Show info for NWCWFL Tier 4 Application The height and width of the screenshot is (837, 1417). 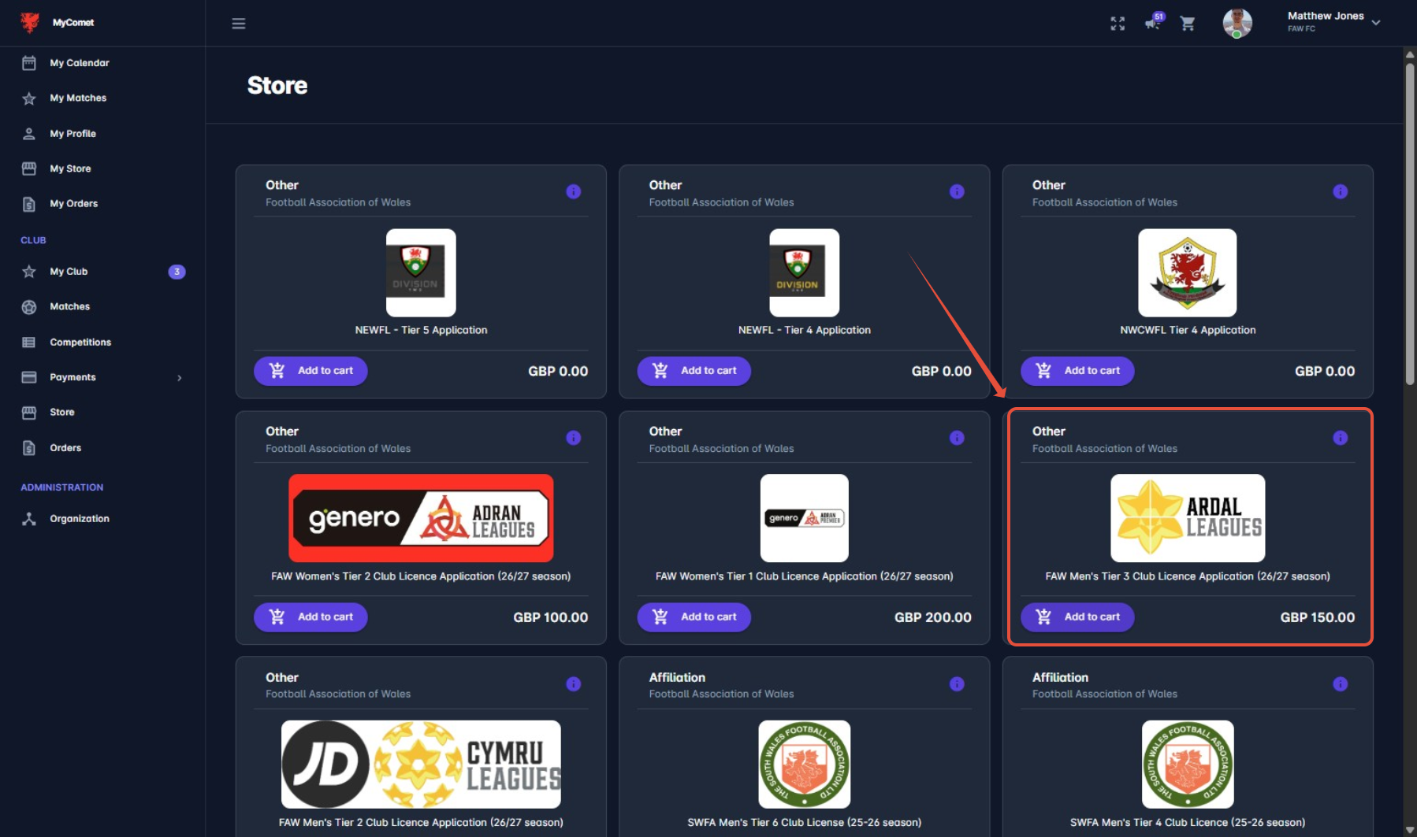click(1341, 191)
